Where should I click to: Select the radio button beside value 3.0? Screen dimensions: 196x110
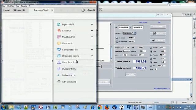click(151, 62)
